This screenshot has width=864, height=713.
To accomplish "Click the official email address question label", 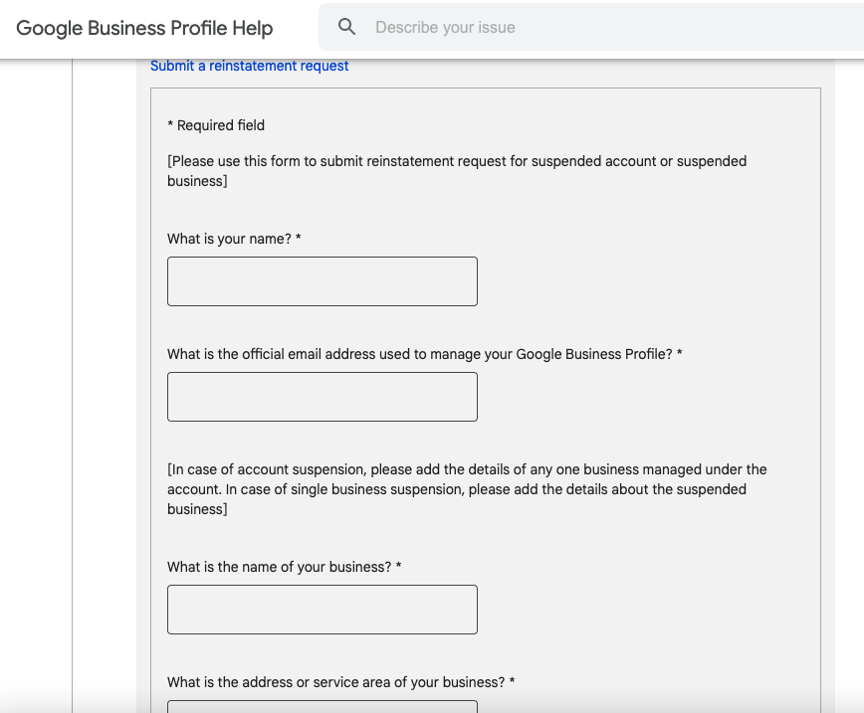I will pos(419,354).
